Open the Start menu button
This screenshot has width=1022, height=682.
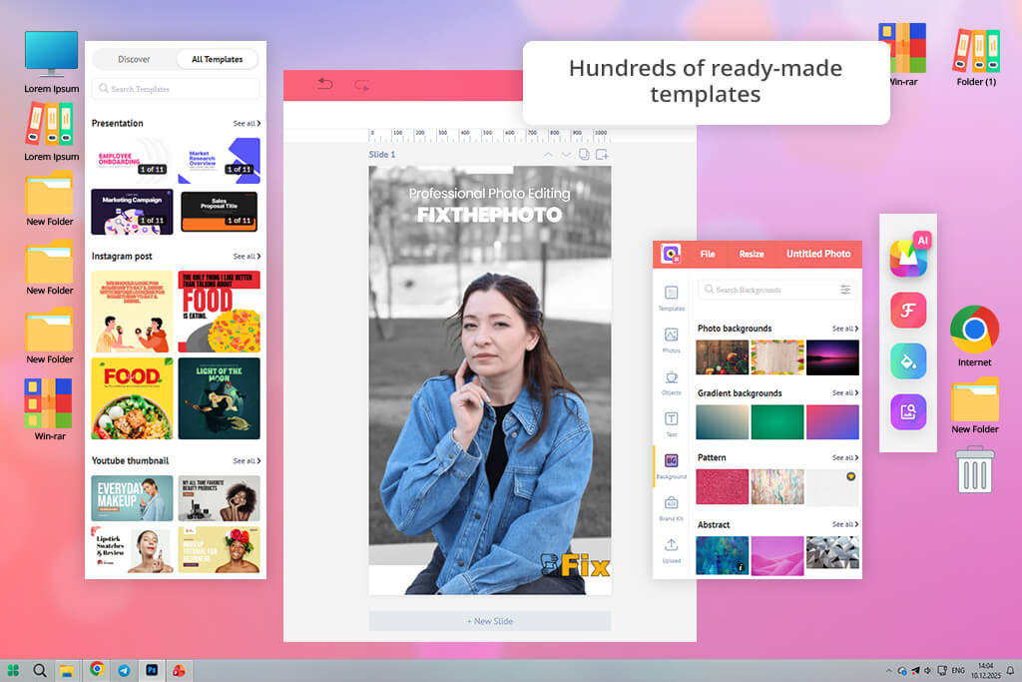tap(13, 670)
